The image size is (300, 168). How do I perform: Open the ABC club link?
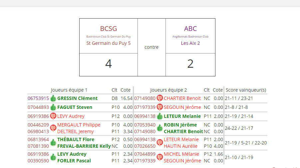pos(190,29)
